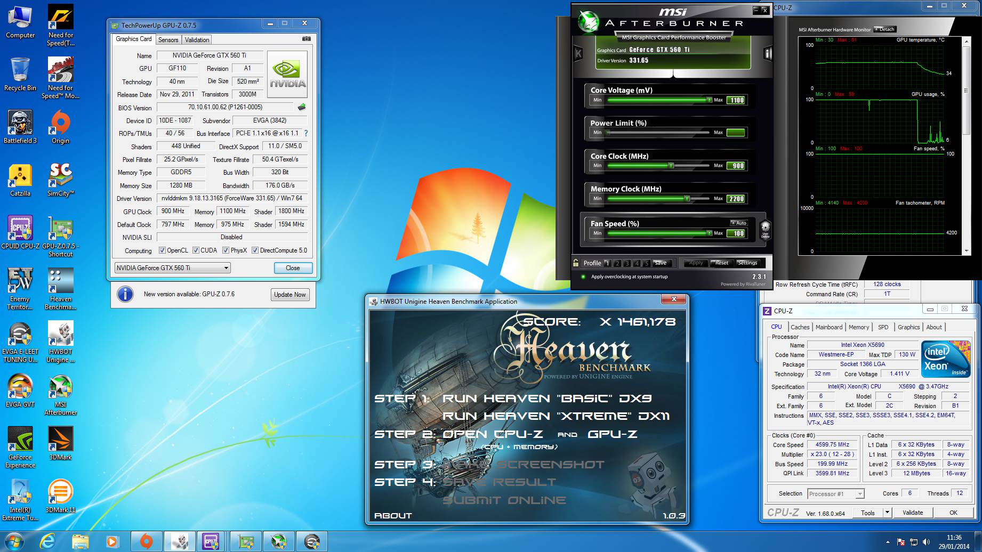982x552 pixels.
Task: Show hidden system tray icons arrow
Action: 888,542
